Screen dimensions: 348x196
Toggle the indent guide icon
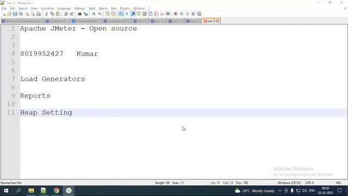click(133, 14)
